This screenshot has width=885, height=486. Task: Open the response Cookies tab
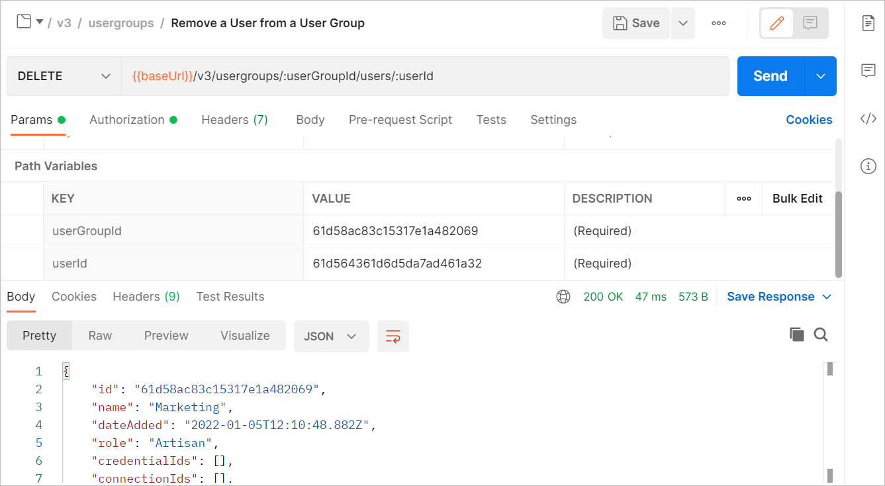click(x=73, y=297)
